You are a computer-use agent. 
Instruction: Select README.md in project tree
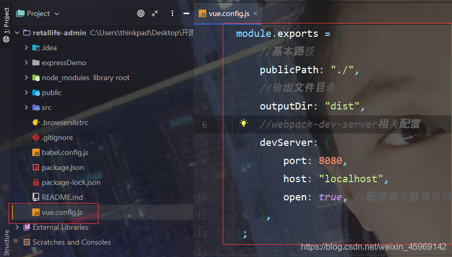(x=62, y=197)
